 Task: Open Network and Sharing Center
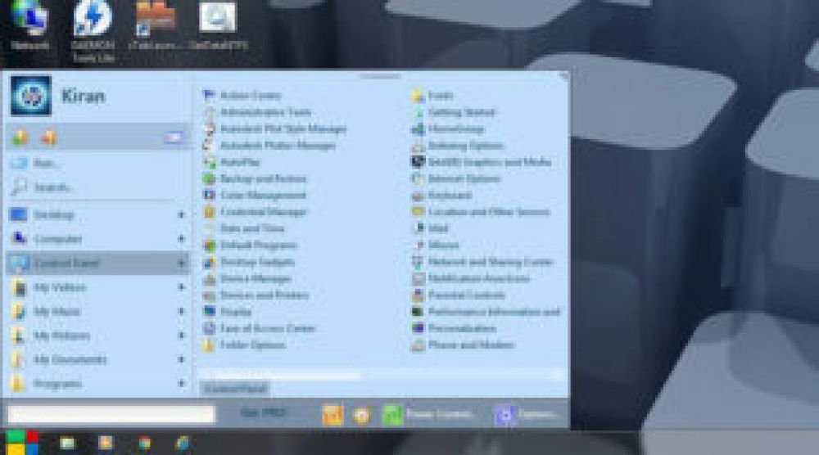coord(482,262)
